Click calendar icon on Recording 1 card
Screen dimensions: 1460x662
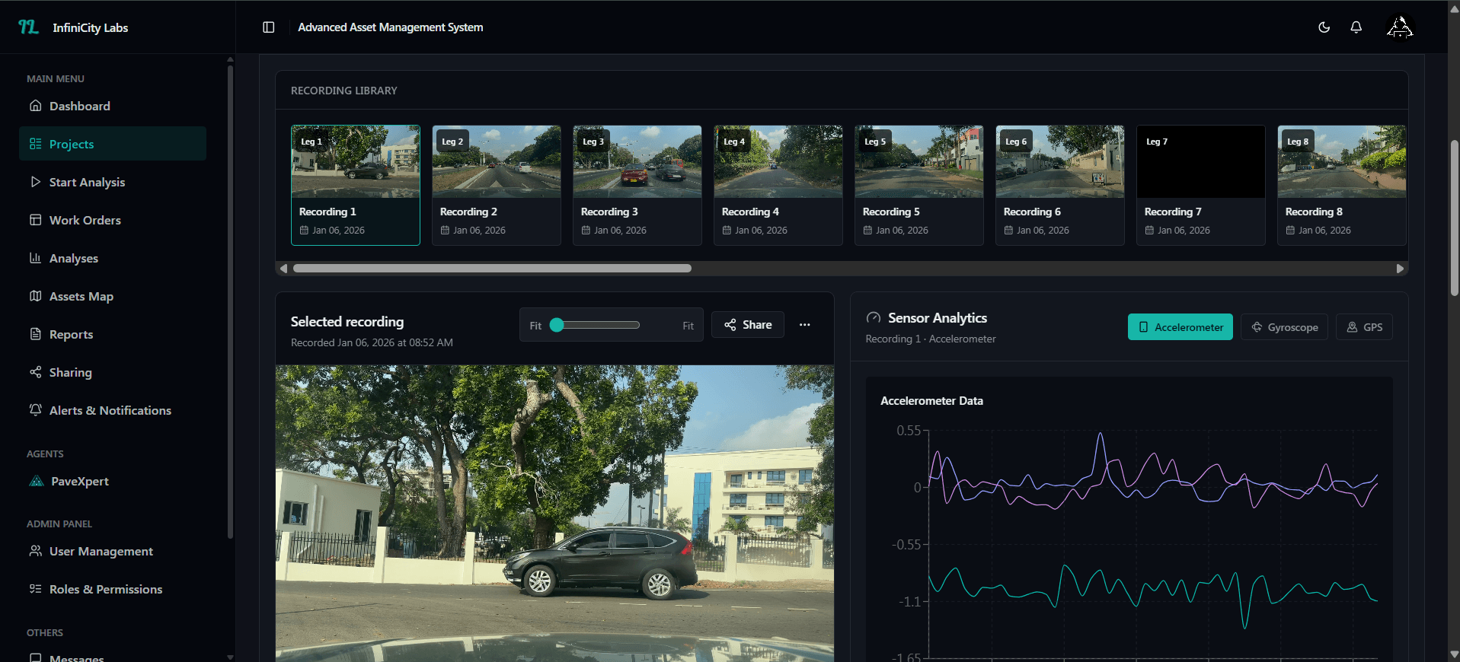[x=304, y=230]
